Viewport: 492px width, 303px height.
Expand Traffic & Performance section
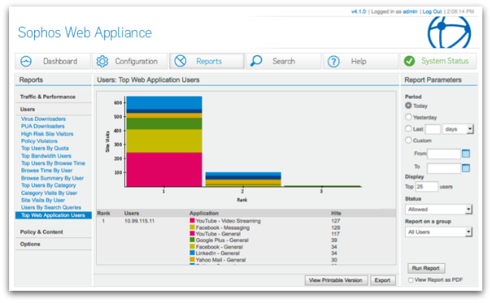click(48, 97)
